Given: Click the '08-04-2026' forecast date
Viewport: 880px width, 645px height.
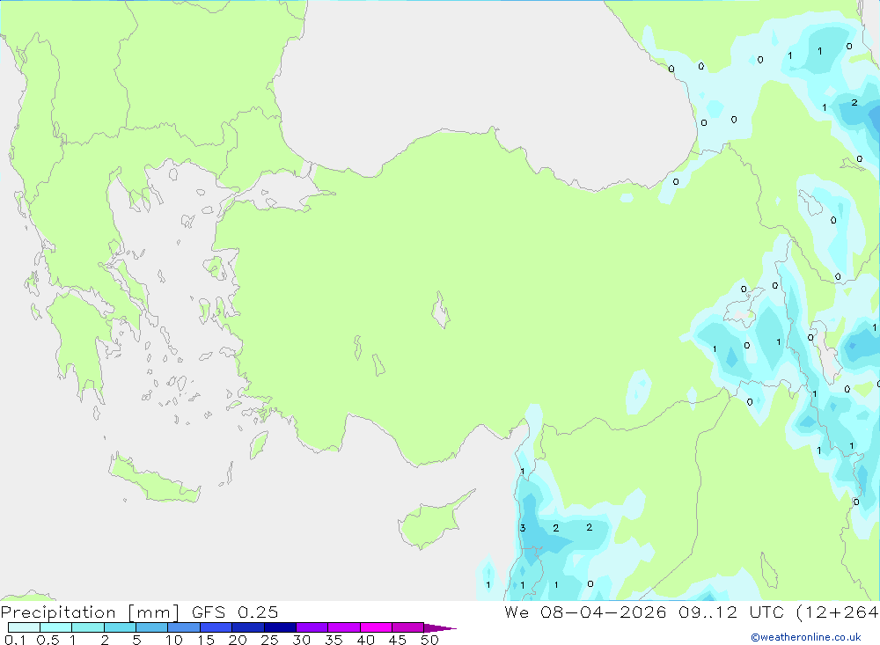Looking at the screenshot, I should point(604,612).
